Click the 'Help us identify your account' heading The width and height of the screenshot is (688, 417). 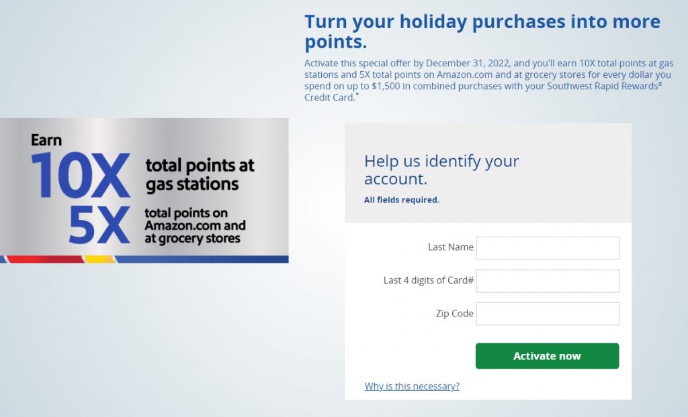coord(441,170)
